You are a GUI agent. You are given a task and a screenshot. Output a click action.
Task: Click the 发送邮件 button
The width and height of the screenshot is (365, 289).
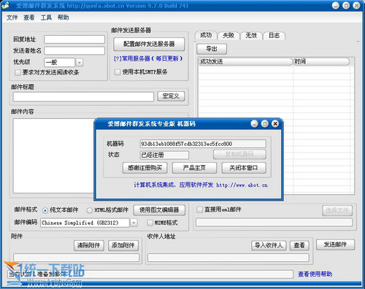tap(335, 244)
